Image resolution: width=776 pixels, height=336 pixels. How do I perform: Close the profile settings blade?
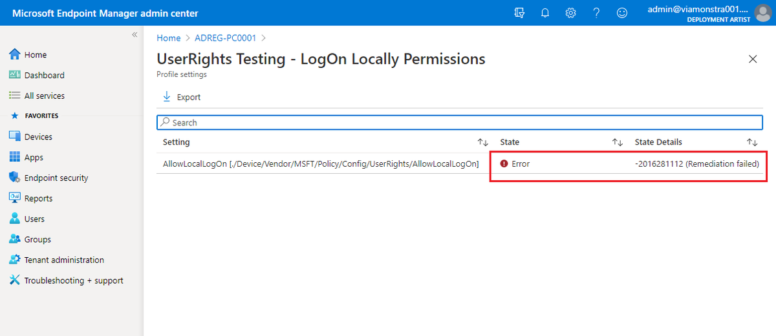[753, 59]
